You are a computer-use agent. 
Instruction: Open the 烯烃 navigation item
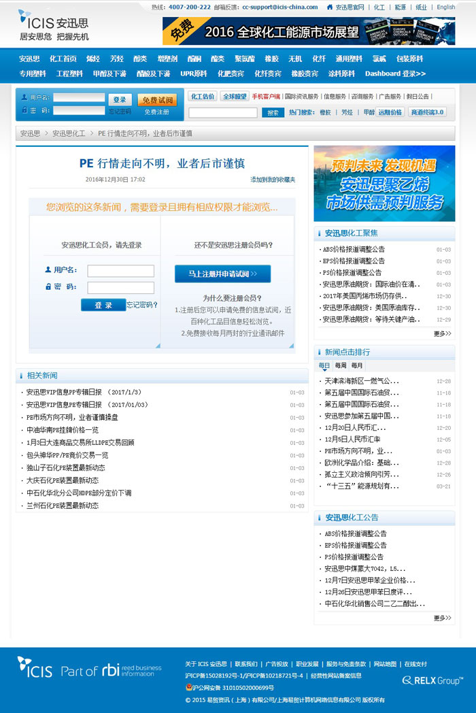tap(92, 59)
